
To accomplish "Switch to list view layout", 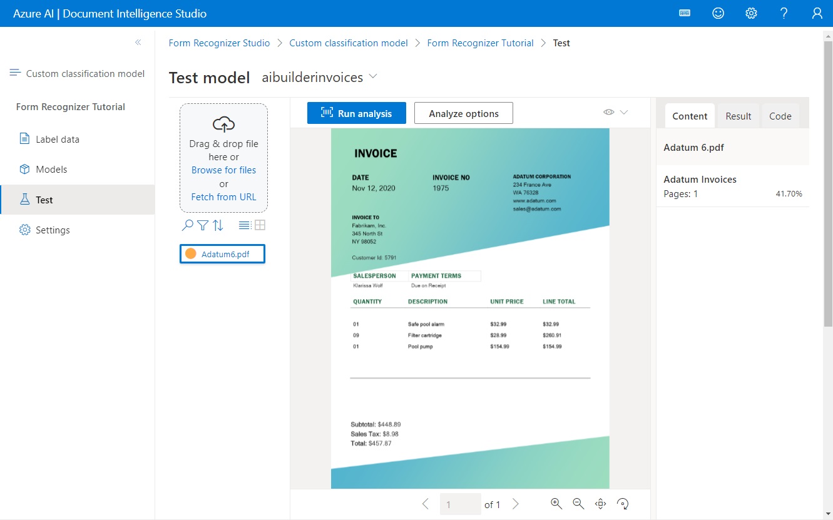I will click(243, 224).
